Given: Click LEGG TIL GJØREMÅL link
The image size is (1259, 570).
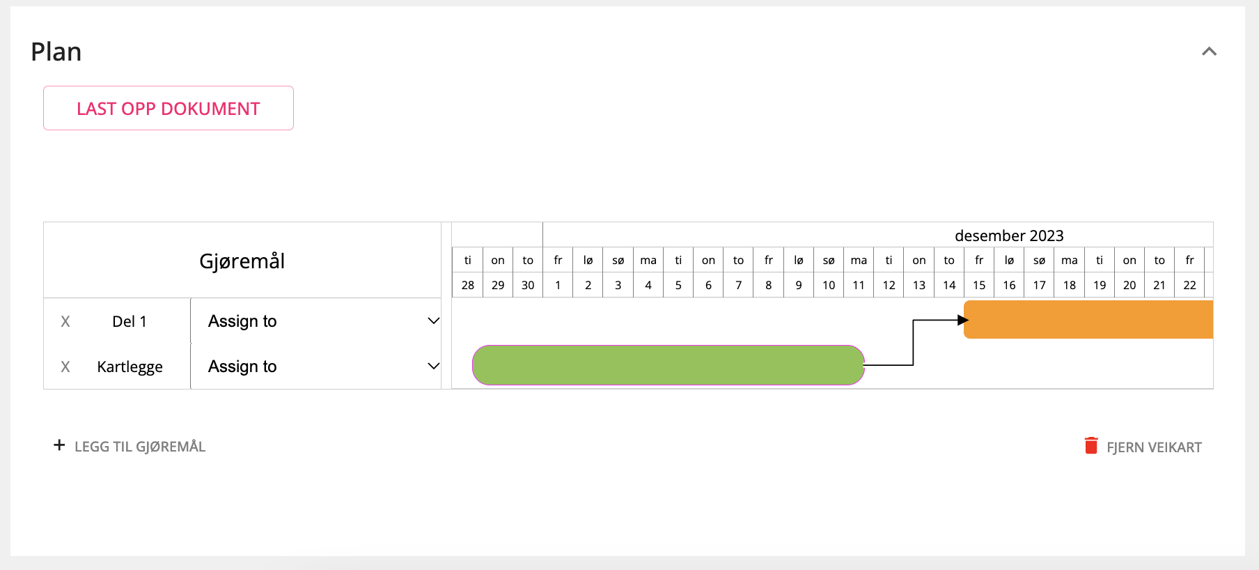Looking at the screenshot, I should click(140, 447).
